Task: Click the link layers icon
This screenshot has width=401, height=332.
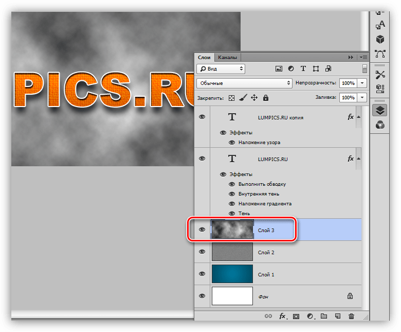Action: pyautogui.click(x=268, y=316)
